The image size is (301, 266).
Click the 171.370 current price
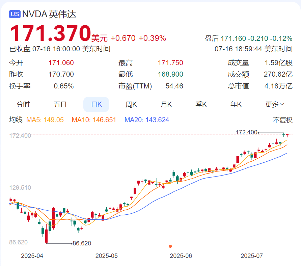pos(50,33)
